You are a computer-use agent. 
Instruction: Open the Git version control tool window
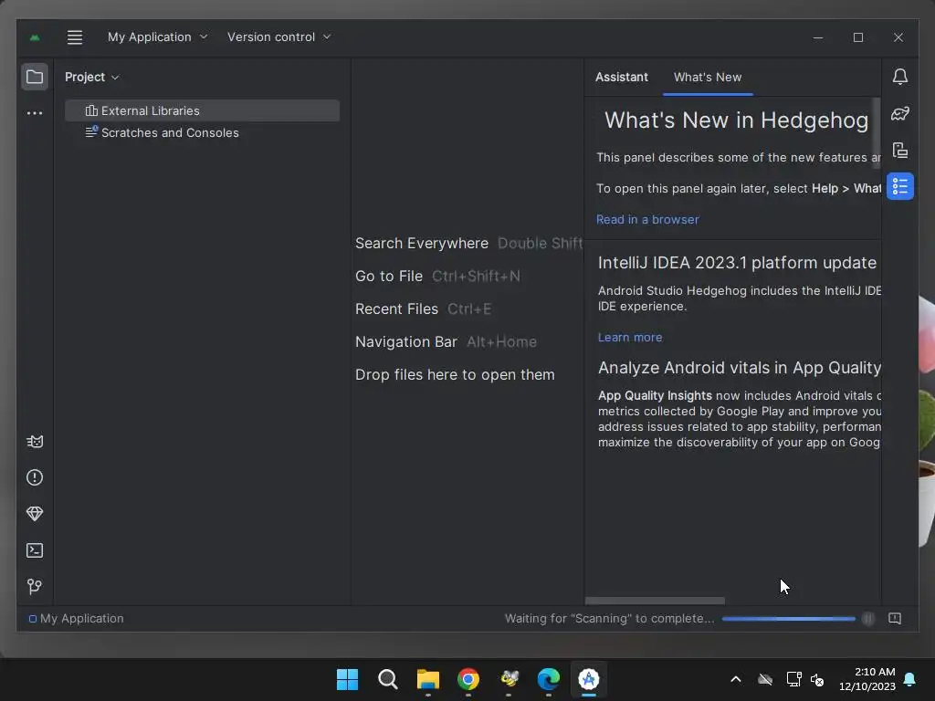click(x=35, y=587)
